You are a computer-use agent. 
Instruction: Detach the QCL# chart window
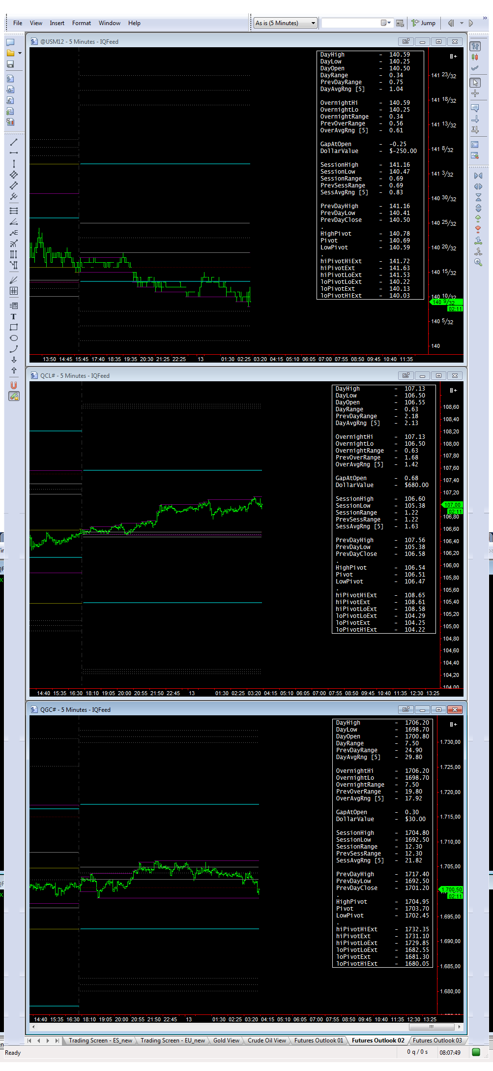pyautogui.click(x=406, y=376)
